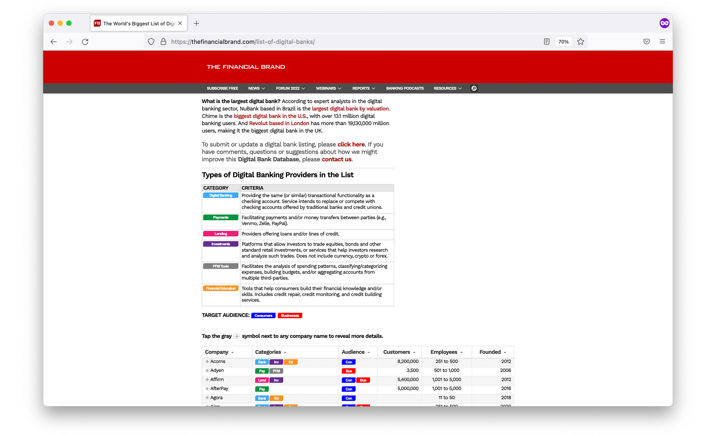Click the address bar URL
Viewport: 716px width, 435px height.
coord(243,42)
